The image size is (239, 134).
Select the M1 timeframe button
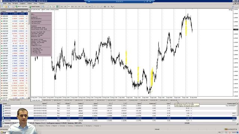coord(62,7)
